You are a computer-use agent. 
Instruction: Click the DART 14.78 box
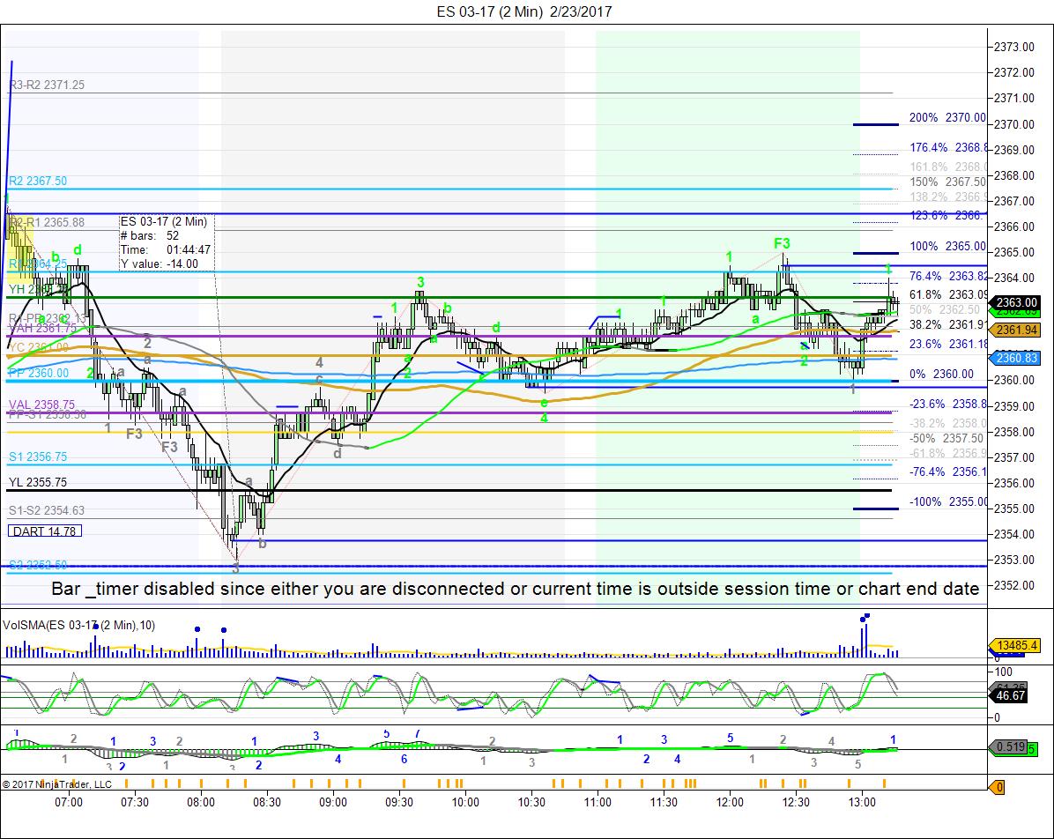[x=45, y=531]
